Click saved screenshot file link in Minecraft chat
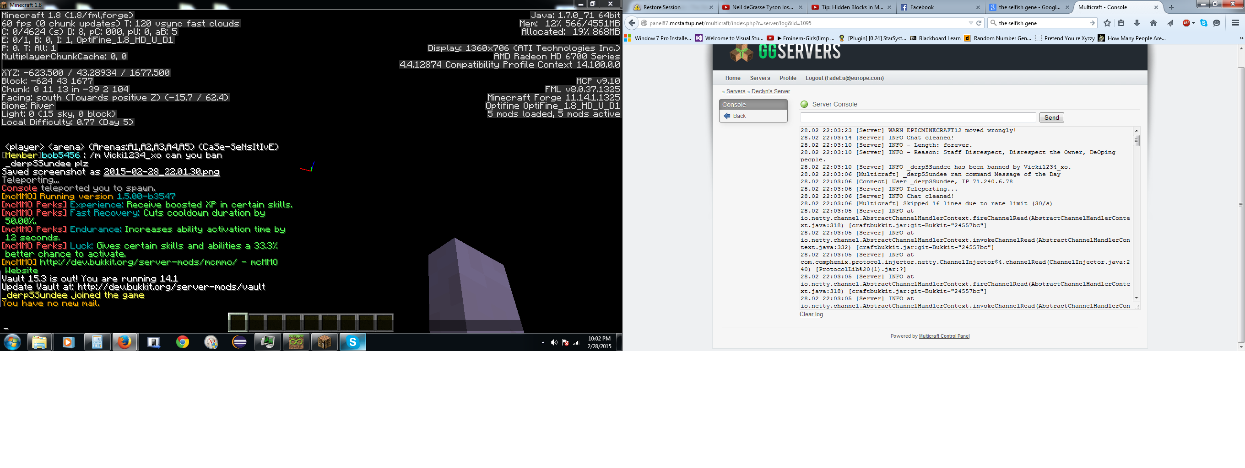 coord(162,172)
